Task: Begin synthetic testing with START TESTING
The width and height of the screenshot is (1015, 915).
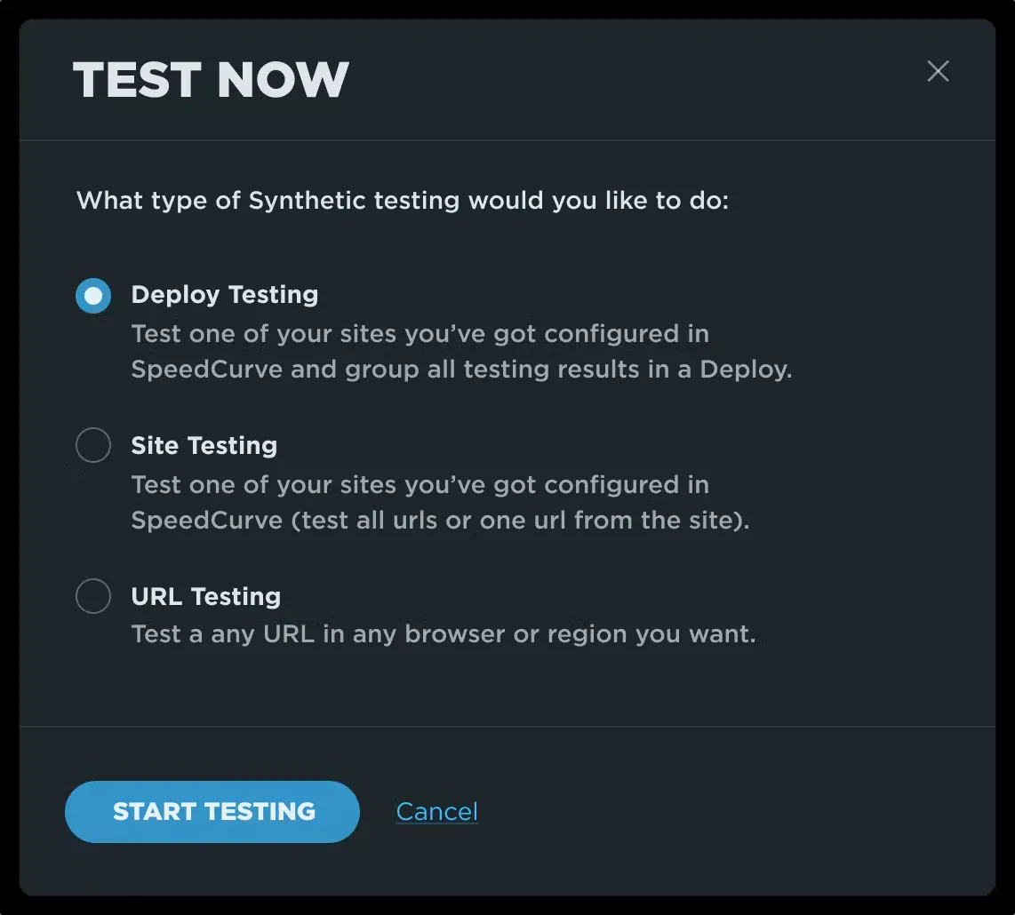Action: coord(212,811)
